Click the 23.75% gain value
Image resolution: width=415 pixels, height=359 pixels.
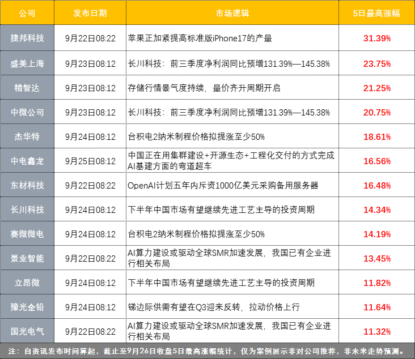(x=377, y=64)
